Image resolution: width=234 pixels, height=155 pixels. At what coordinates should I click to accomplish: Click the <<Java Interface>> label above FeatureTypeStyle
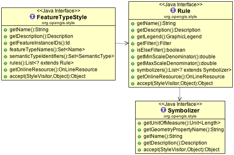tap(59, 11)
